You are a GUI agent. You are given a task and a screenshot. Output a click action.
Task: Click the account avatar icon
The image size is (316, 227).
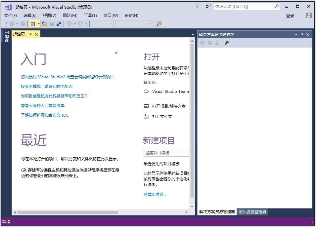pyautogui.click(x=308, y=16)
